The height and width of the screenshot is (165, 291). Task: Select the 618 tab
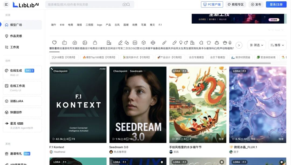[62, 25]
